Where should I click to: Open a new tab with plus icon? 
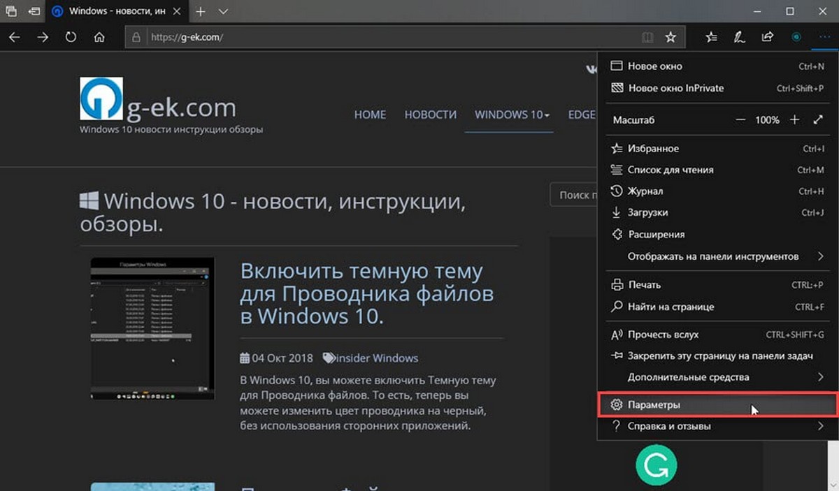[x=201, y=11]
